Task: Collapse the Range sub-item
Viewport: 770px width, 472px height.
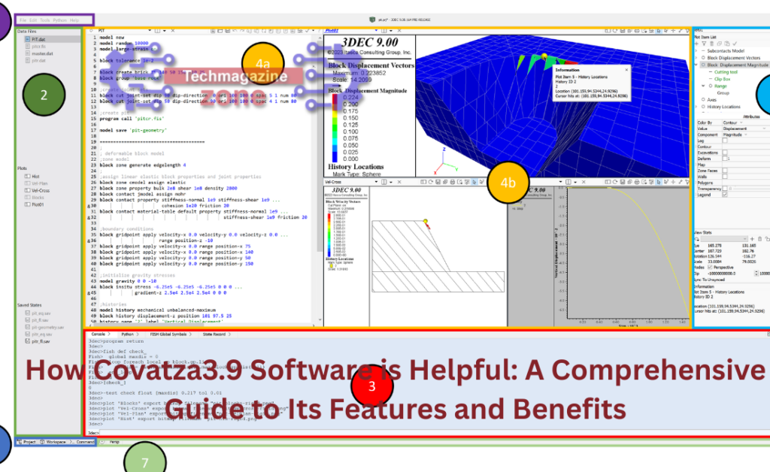Action: 703,86
